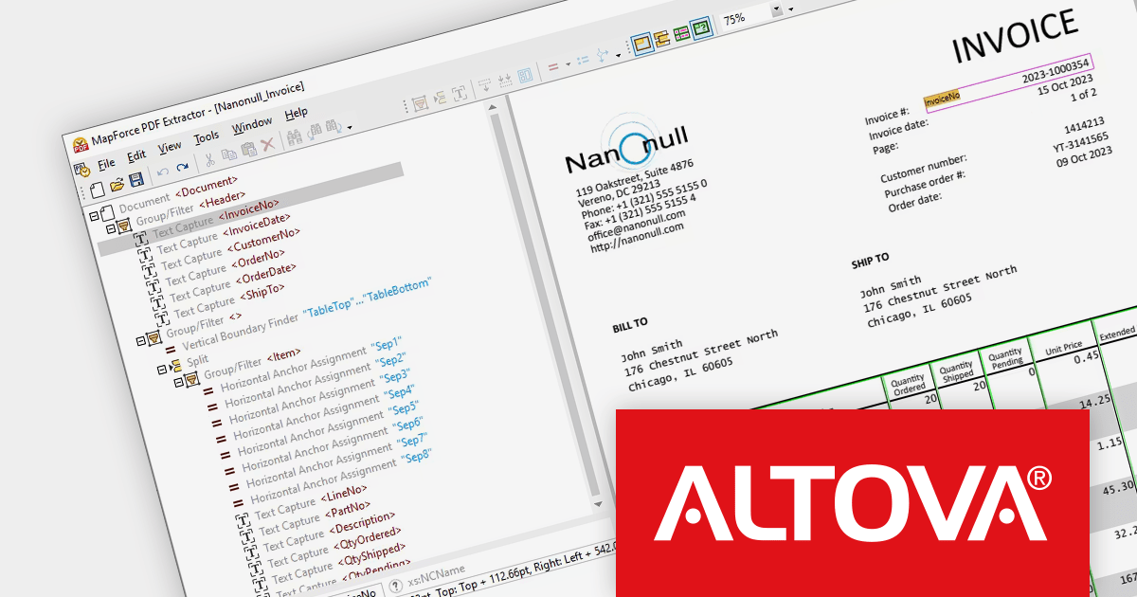The width and height of the screenshot is (1137, 597).
Task: Click the Find Next binoculars icon
Action: click(x=334, y=125)
